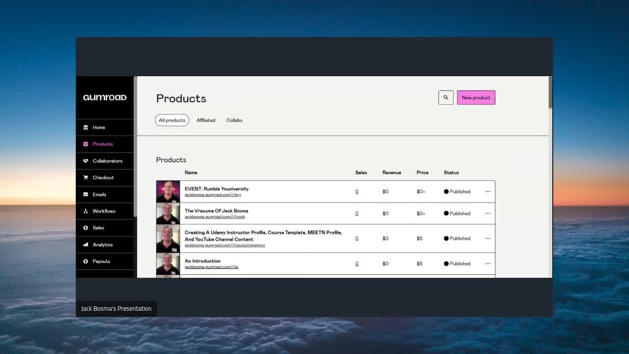Click the Sales dollar icon
The image size is (629, 354).
[x=86, y=228]
